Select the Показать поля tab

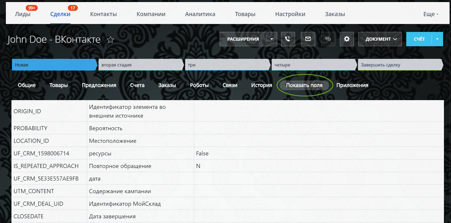tap(304, 85)
